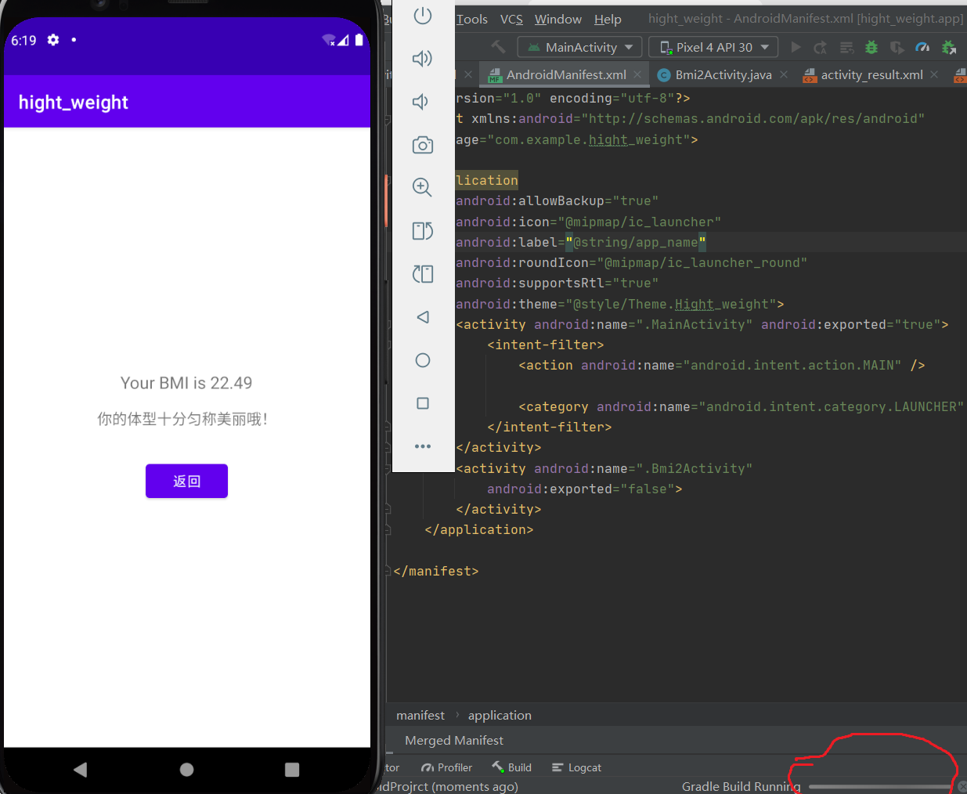Open the Pixel 4 API 30 device dropdown

(x=713, y=47)
